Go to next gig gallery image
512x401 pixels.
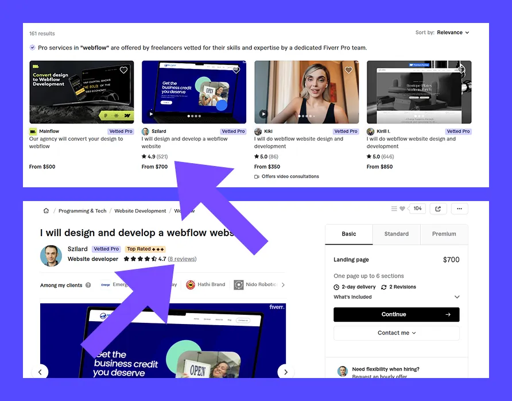(286, 372)
